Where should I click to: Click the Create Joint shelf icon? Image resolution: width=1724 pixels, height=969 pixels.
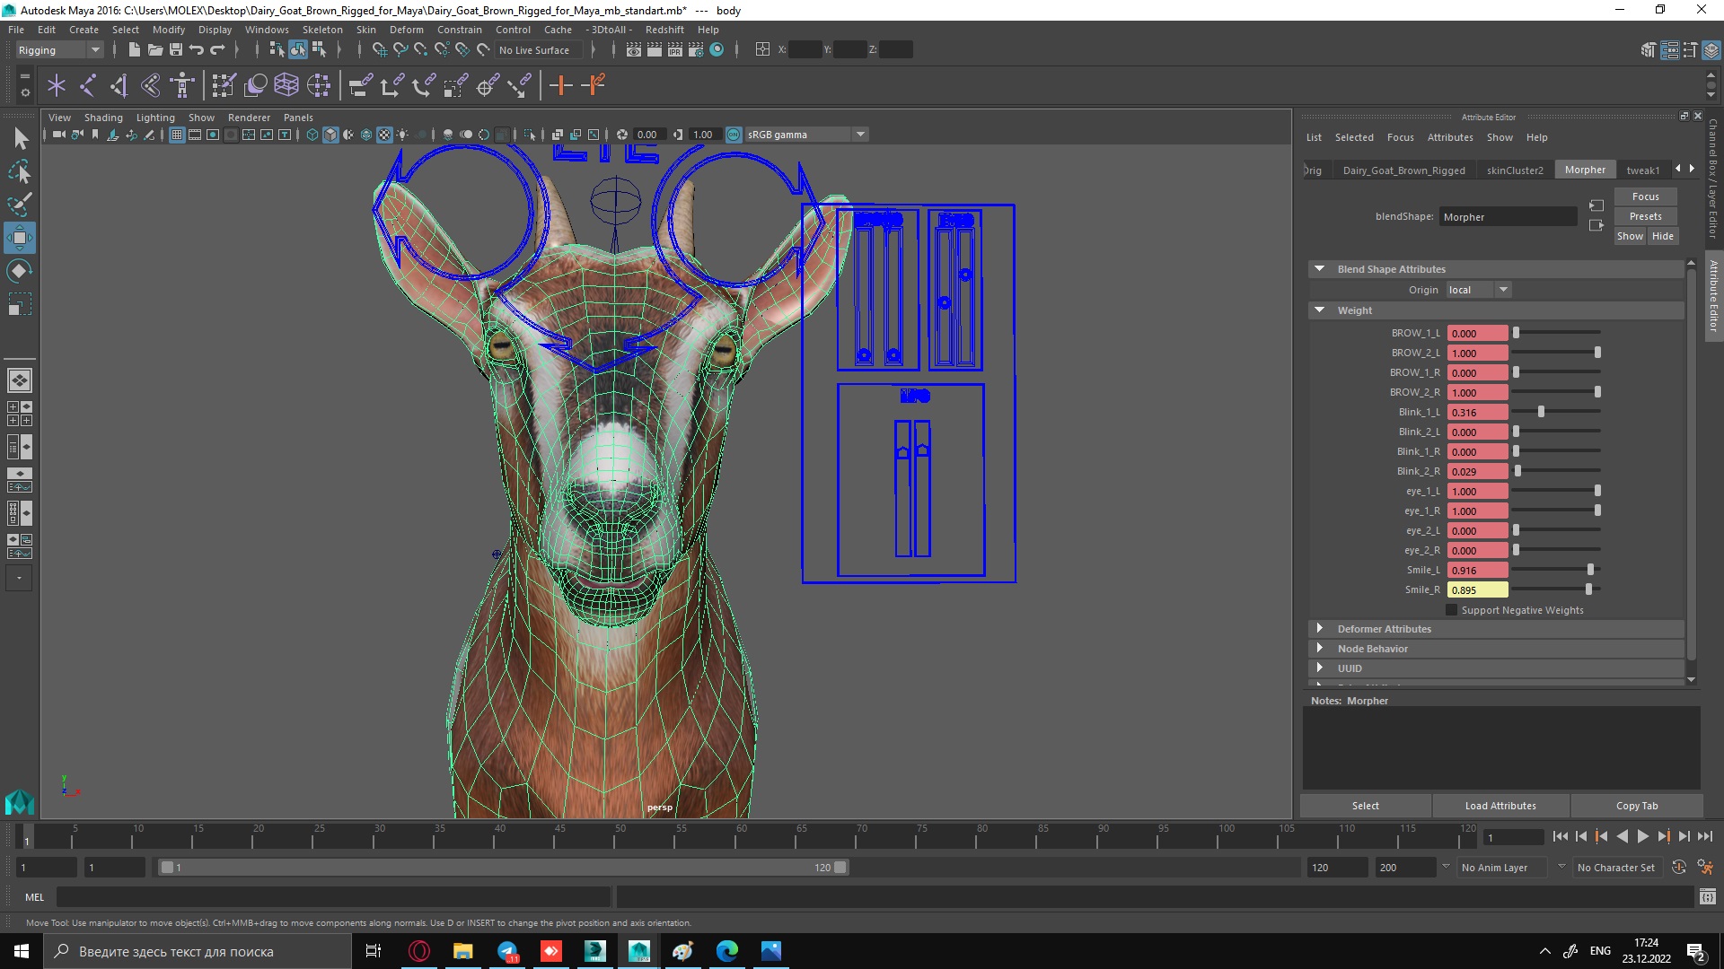point(87,85)
